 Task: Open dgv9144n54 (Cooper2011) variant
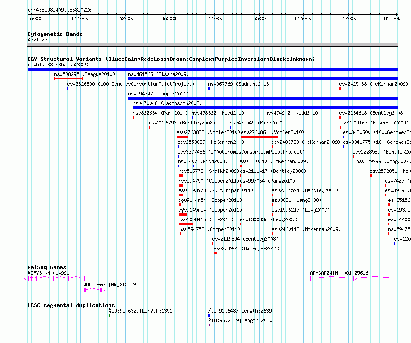point(210,200)
